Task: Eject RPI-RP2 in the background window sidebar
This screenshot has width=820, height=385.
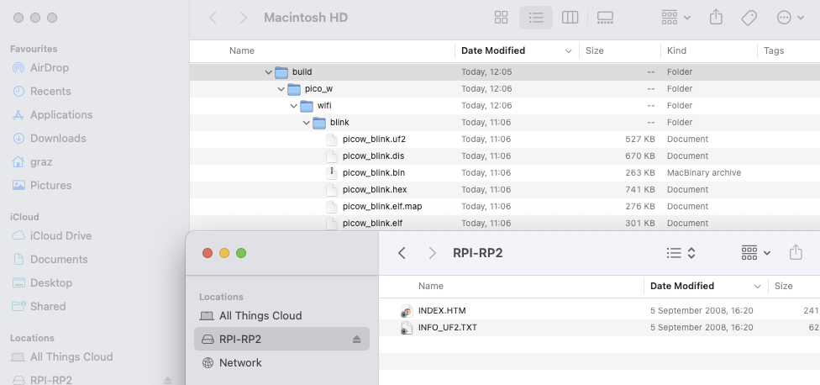Action: pyautogui.click(x=168, y=380)
